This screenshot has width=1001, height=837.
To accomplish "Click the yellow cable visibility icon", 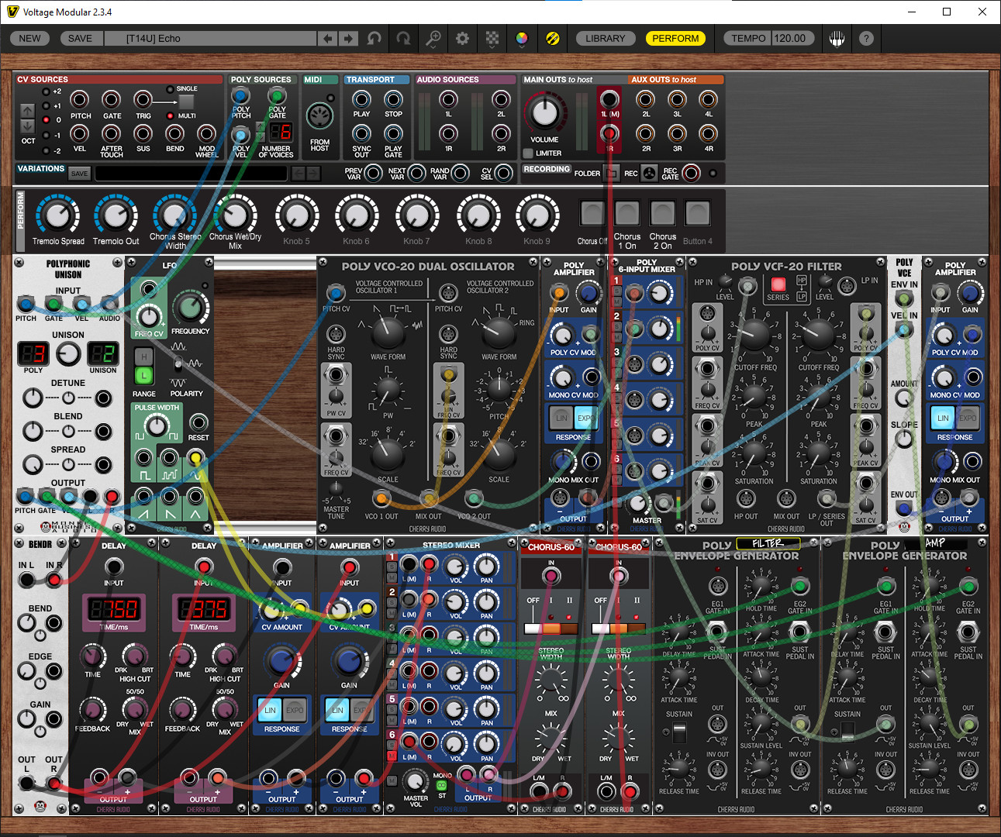I will [x=552, y=38].
